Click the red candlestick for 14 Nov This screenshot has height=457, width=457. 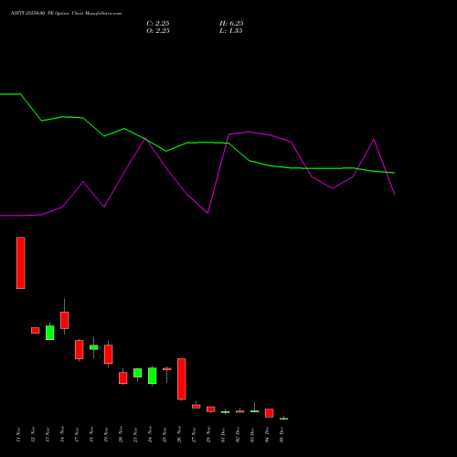click(x=65, y=320)
